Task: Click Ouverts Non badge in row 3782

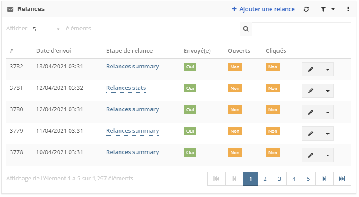Action: [235, 67]
